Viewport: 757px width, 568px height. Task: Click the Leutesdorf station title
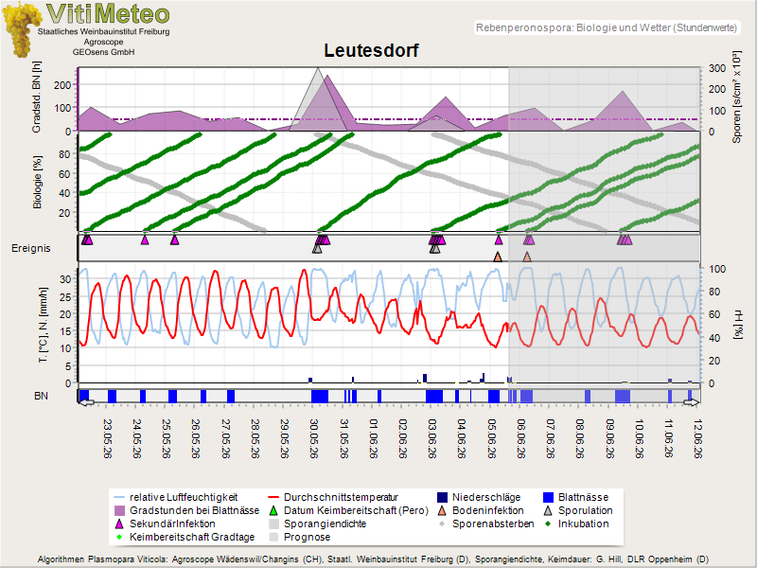(x=371, y=50)
